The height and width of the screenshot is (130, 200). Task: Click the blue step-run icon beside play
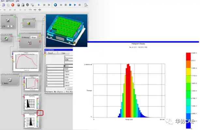(70, 5)
